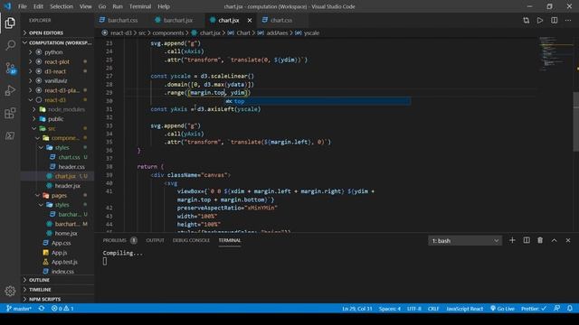Click the CRLF line ending indicator
The height and width of the screenshot is (325, 579).
(433, 309)
